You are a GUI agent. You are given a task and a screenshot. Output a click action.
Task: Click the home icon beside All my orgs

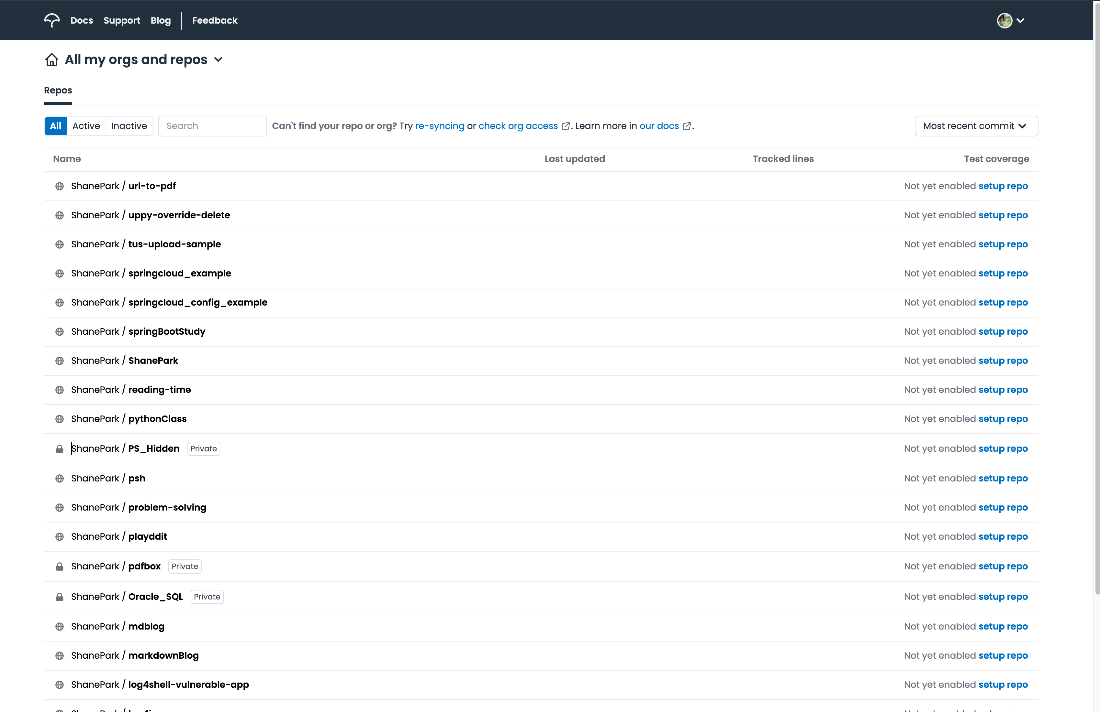(x=52, y=59)
